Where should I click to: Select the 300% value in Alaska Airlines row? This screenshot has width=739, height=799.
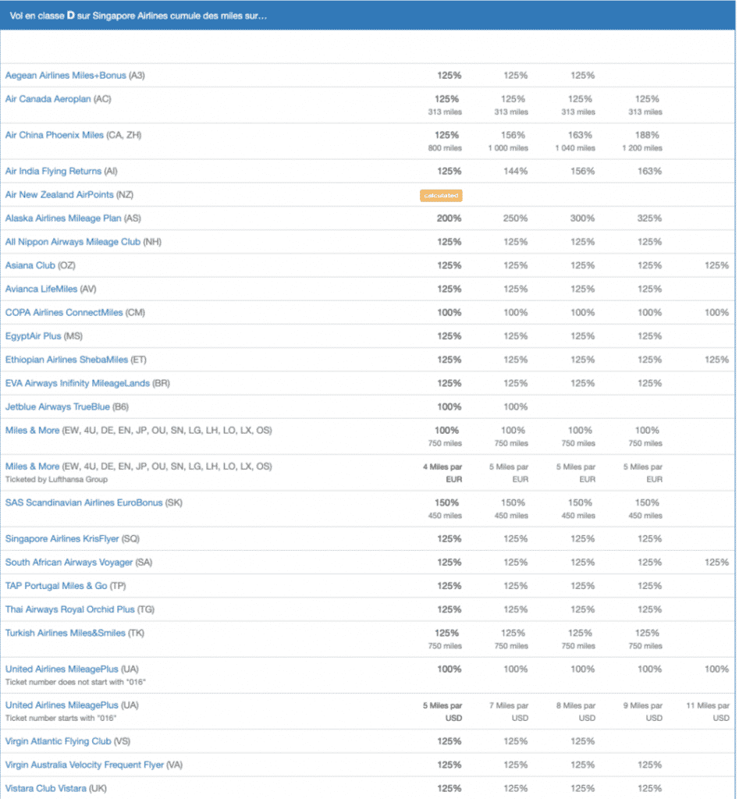point(582,218)
